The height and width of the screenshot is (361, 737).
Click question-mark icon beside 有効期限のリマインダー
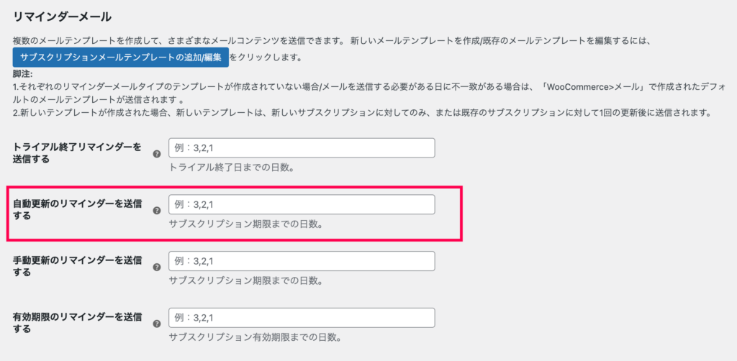tap(157, 324)
